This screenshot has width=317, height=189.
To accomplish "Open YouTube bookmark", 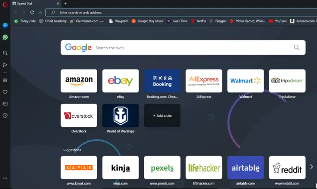I will [x=278, y=21].
